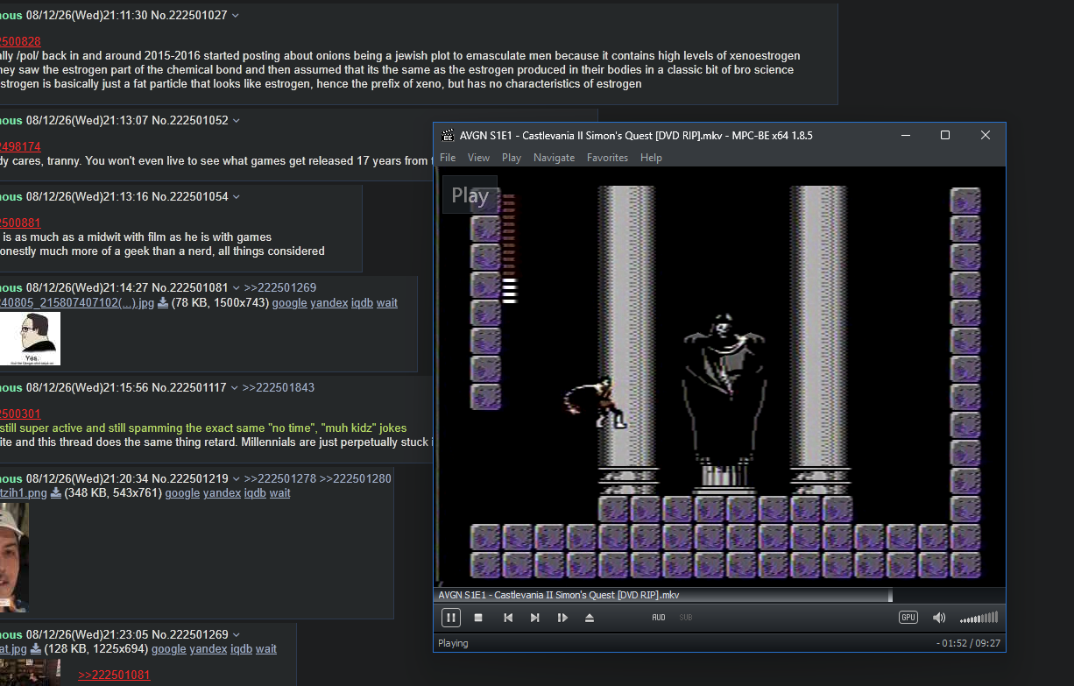Open post menu arrow for No.222501117

click(x=234, y=387)
